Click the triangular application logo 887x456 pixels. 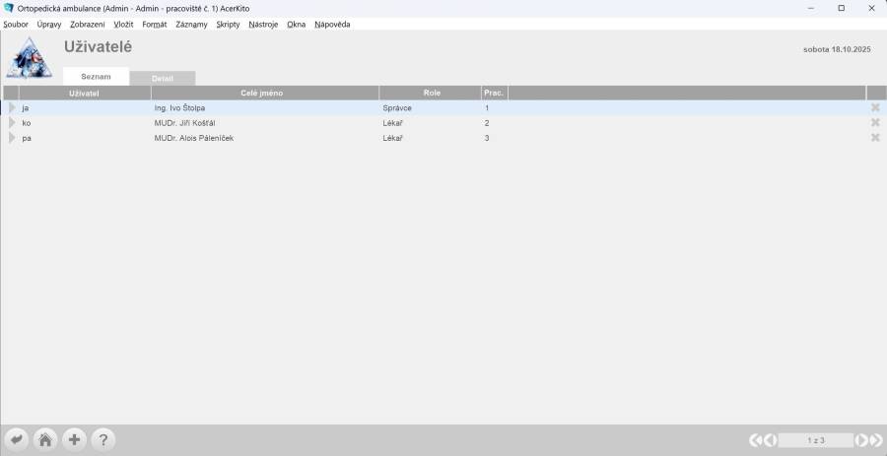(x=29, y=57)
